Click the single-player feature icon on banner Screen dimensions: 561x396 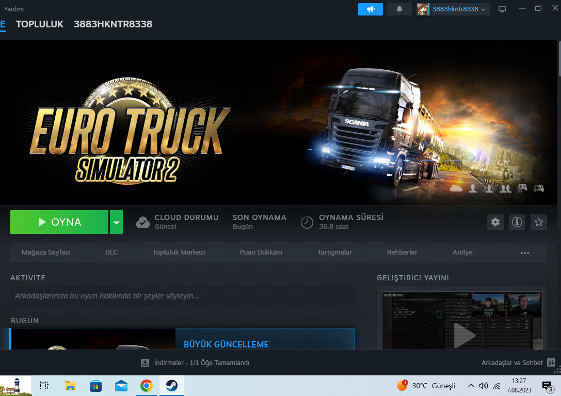point(473,188)
